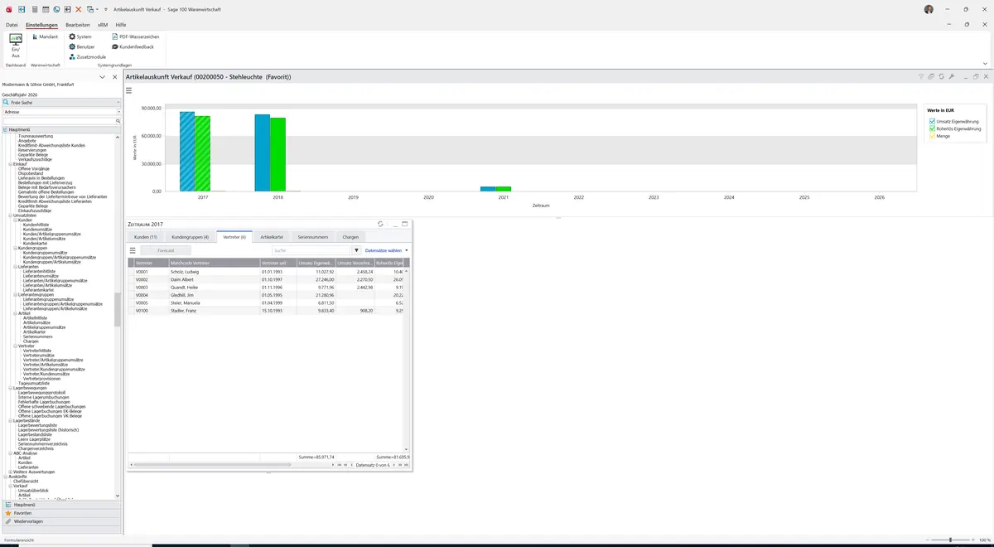
Task: Open Mandant settings in ribbon
Action: tap(45, 36)
